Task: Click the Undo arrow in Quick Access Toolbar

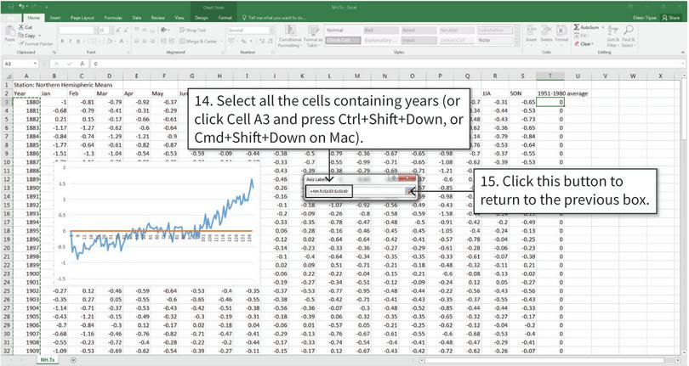Action: (21, 7)
